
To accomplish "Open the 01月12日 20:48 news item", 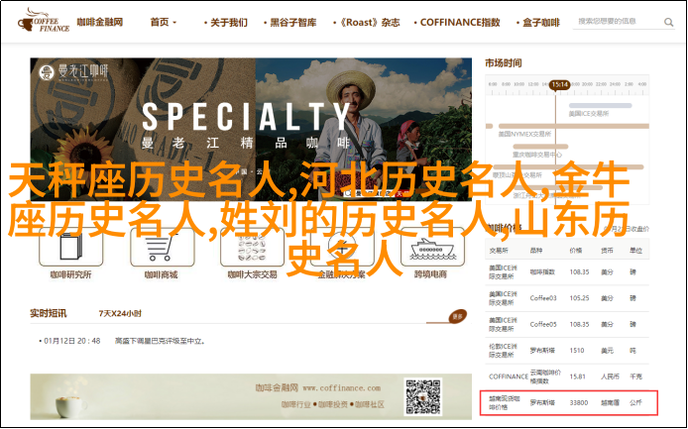I will [69, 340].
